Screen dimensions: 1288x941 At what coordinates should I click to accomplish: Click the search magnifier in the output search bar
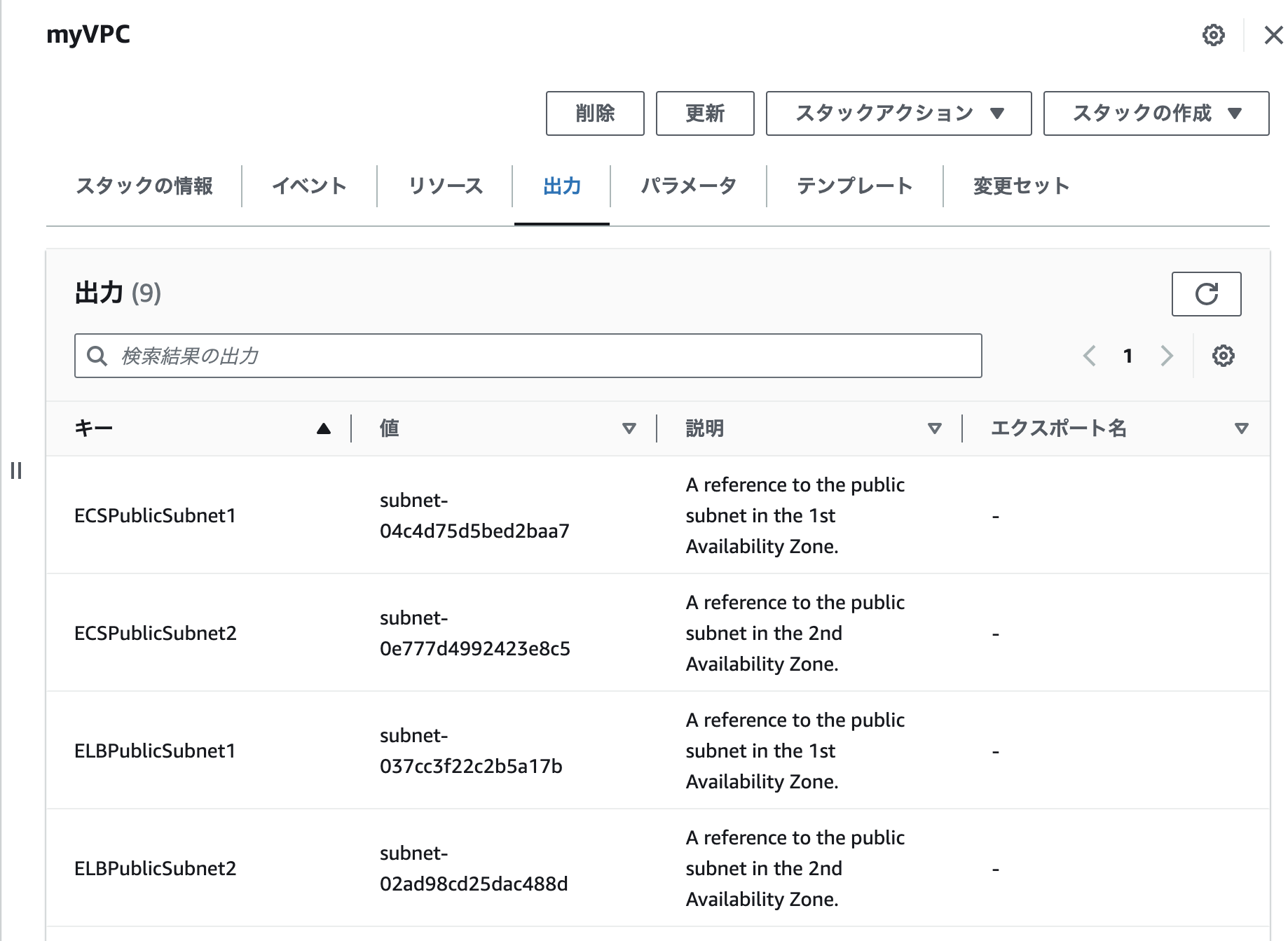point(97,356)
